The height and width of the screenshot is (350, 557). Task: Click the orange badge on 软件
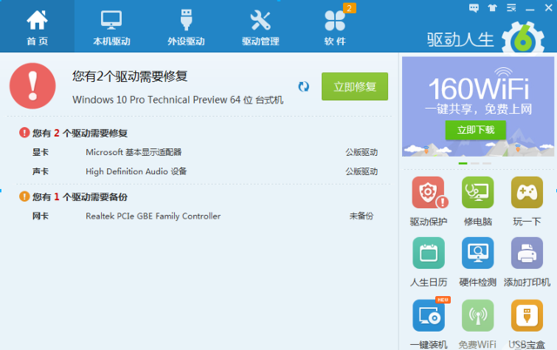[349, 8]
